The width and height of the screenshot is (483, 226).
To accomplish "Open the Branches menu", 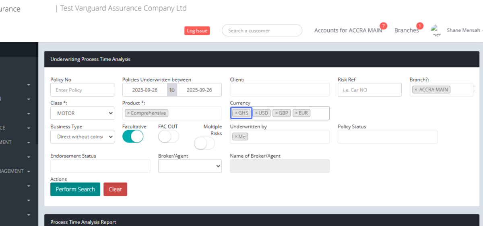I will pyautogui.click(x=406, y=31).
